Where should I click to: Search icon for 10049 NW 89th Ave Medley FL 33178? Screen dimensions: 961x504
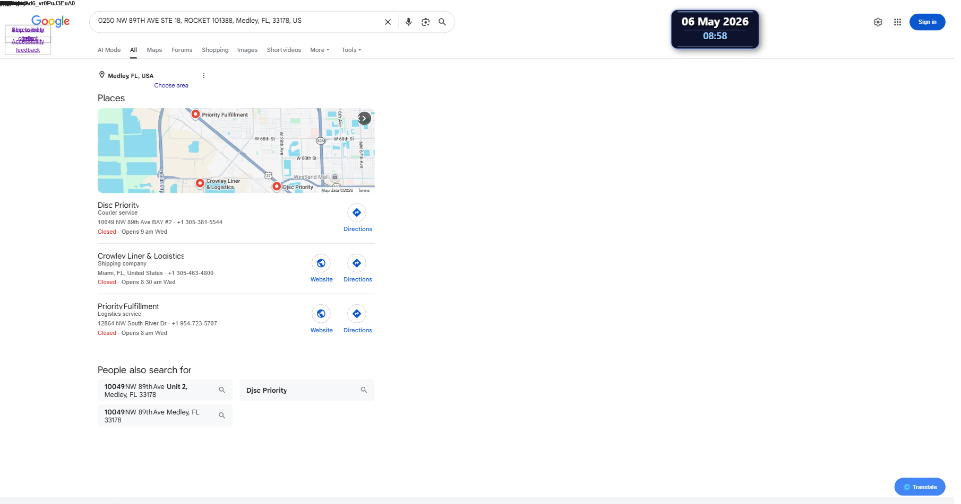coord(222,415)
